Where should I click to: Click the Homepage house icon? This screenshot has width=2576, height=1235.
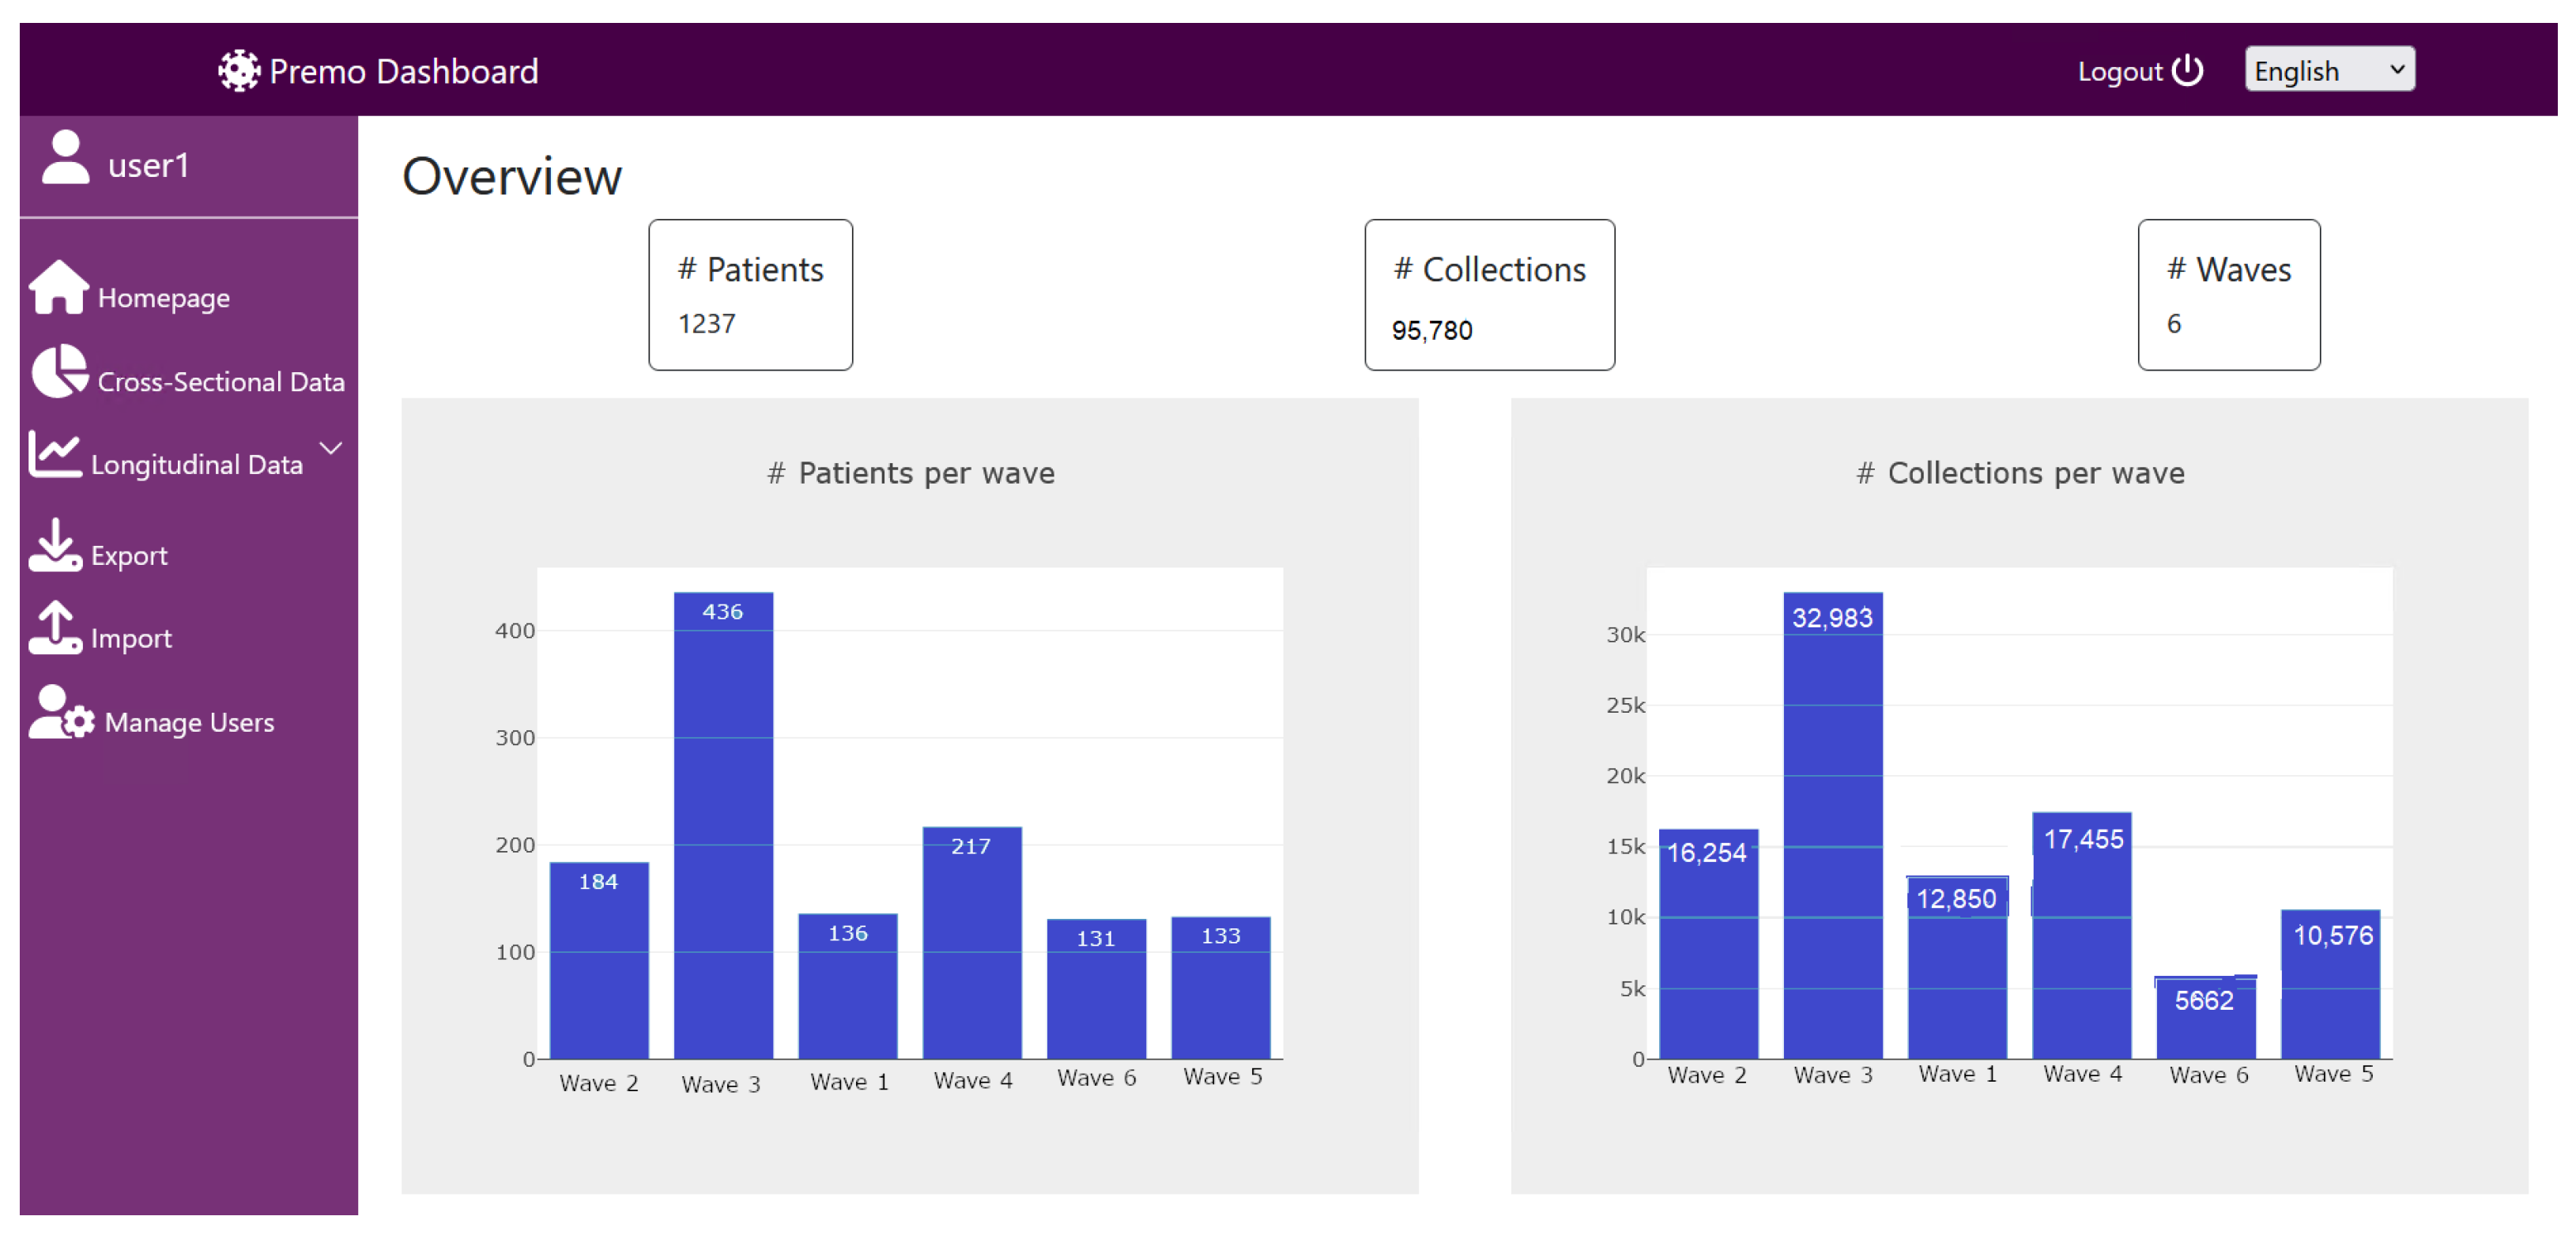pyautogui.click(x=59, y=288)
